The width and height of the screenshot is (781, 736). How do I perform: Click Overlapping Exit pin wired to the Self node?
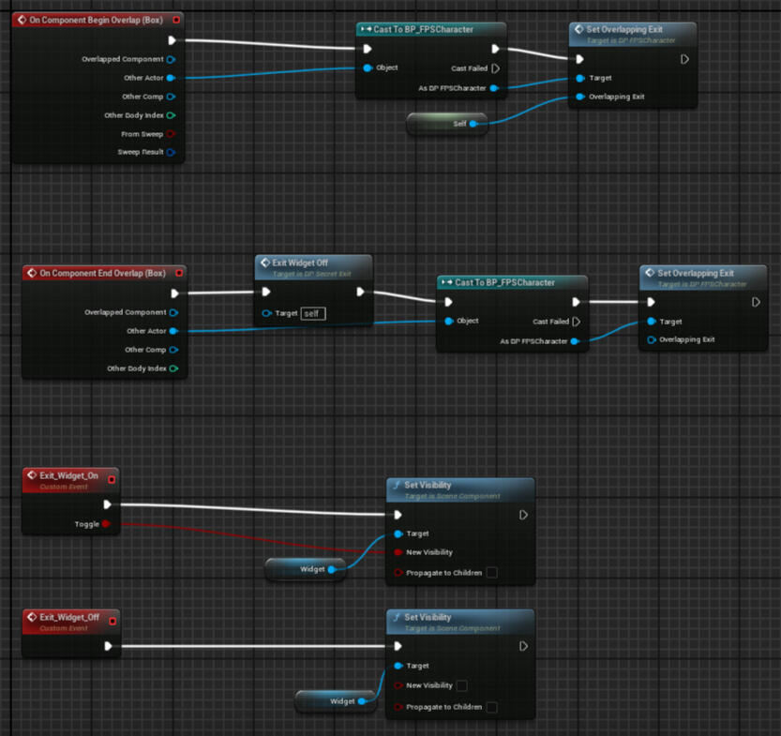(x=581, y=97)
